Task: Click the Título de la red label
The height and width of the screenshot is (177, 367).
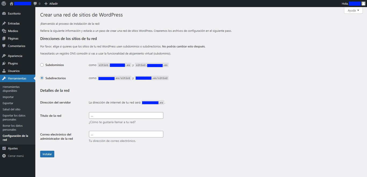Action: tap(51, 116)
